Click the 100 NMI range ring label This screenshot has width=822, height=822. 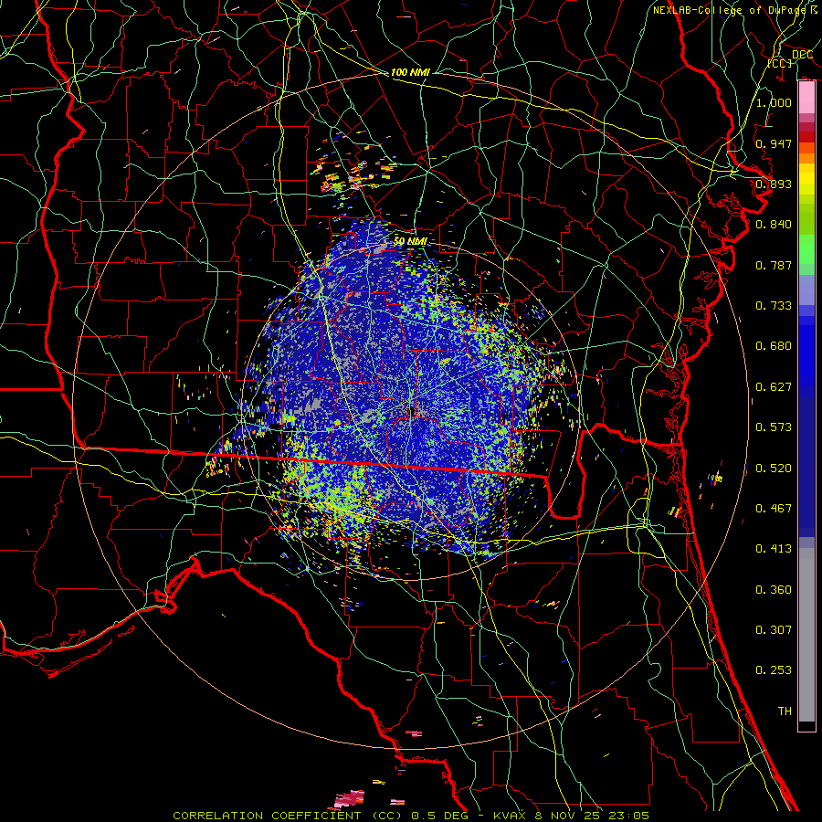[410, 72]
